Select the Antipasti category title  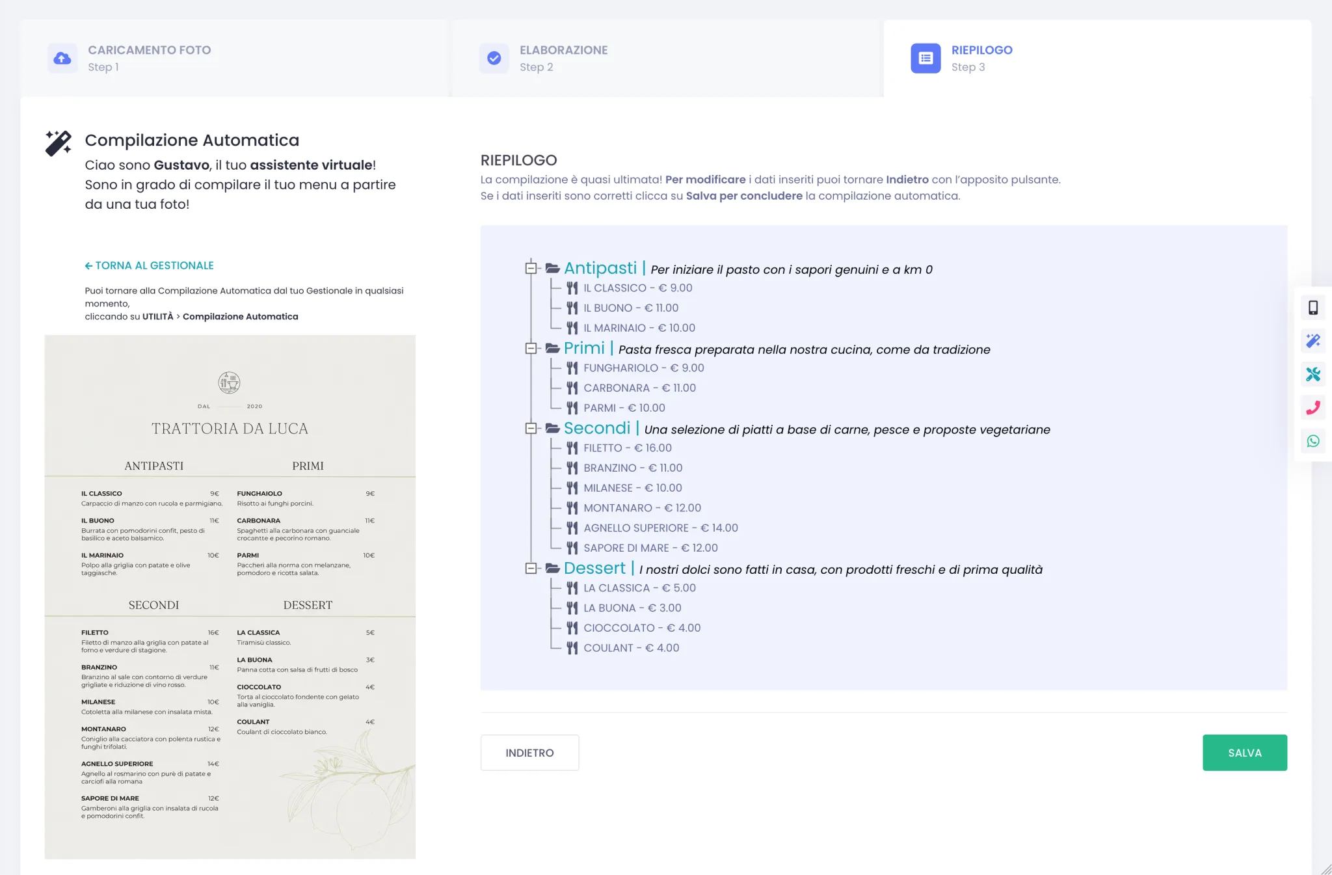(600, 268)
